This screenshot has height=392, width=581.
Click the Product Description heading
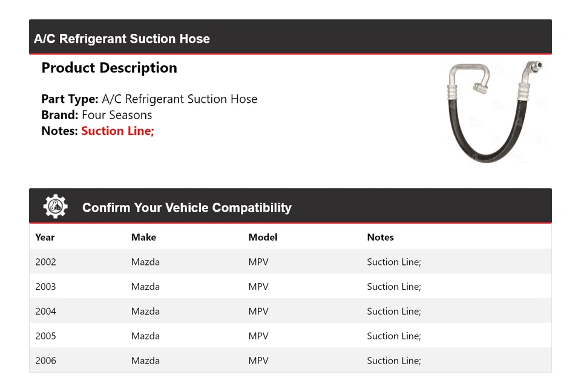point(109,68)
